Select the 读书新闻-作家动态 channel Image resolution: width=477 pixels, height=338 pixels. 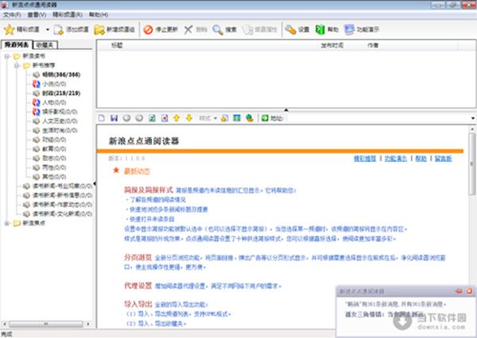tap(62, 205)
